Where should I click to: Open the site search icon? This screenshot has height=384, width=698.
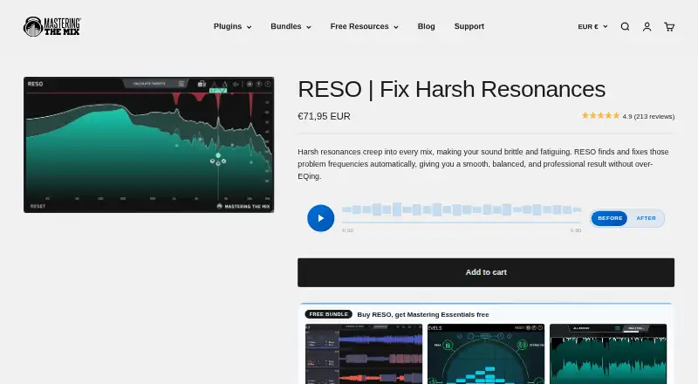tap(625, 27)
